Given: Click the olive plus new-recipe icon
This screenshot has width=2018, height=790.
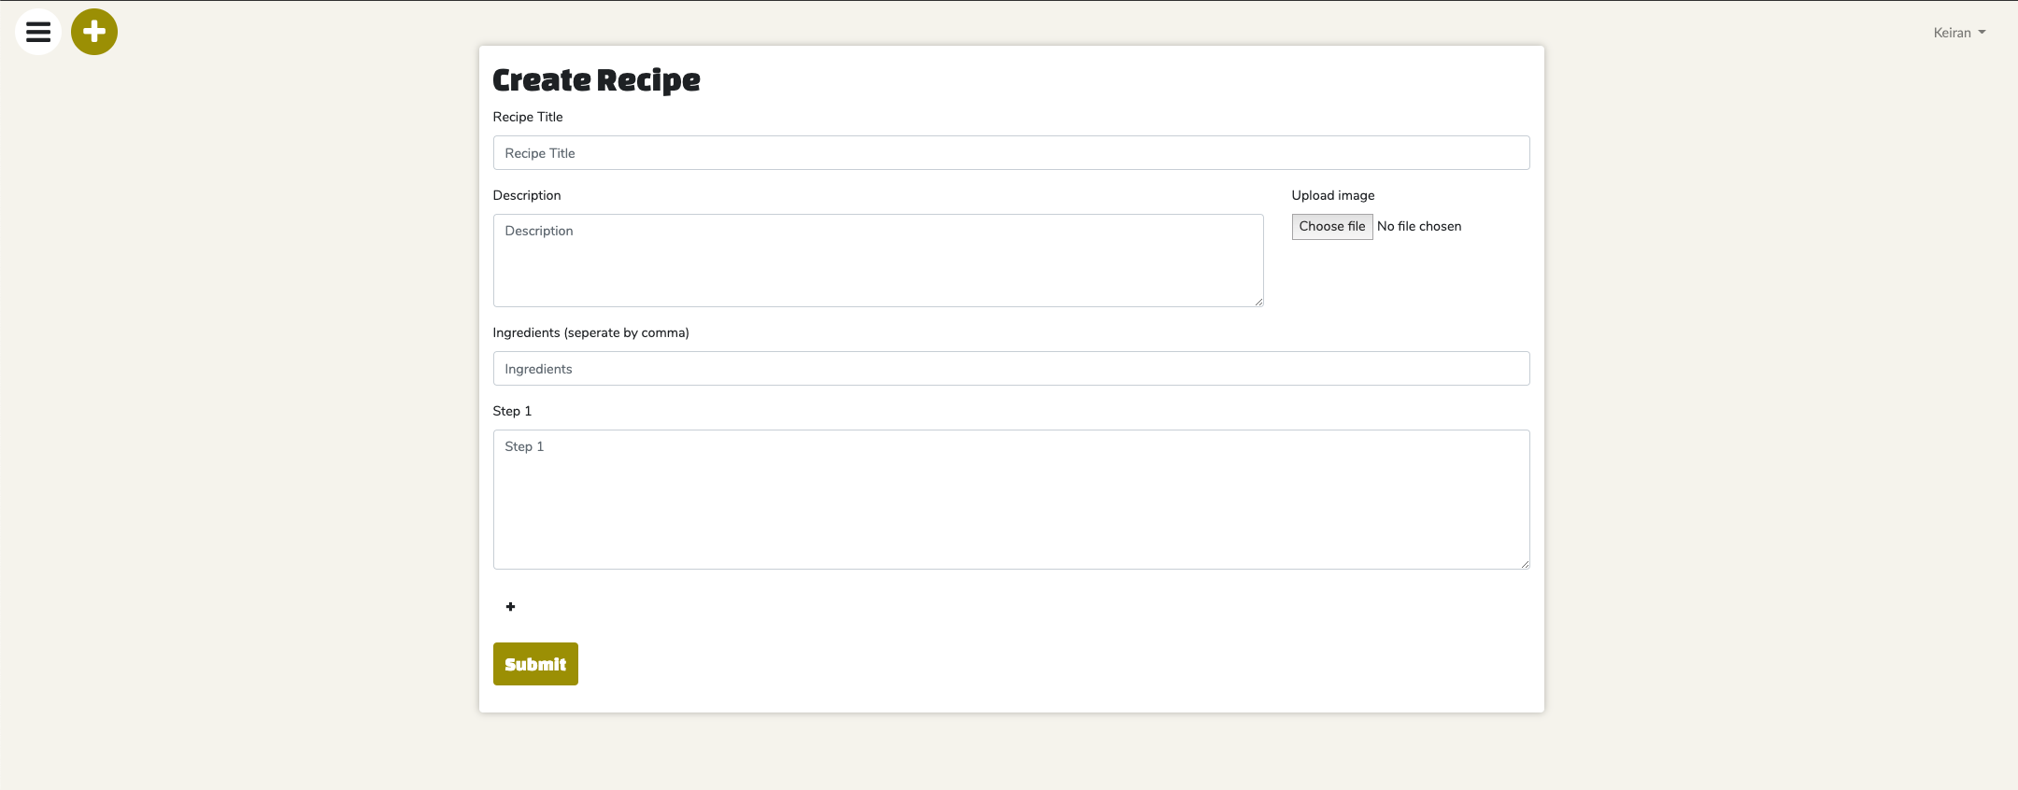Looking at the screenshot, I should (94, 33).
